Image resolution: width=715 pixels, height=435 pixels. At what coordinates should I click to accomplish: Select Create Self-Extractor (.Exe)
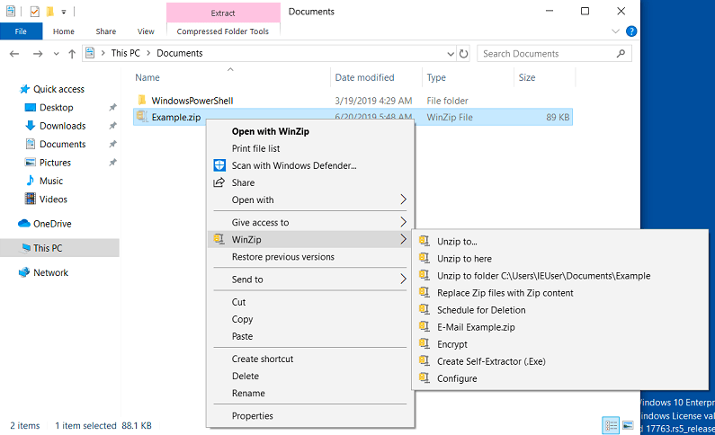pyautogui.click(x=491, y=361)
